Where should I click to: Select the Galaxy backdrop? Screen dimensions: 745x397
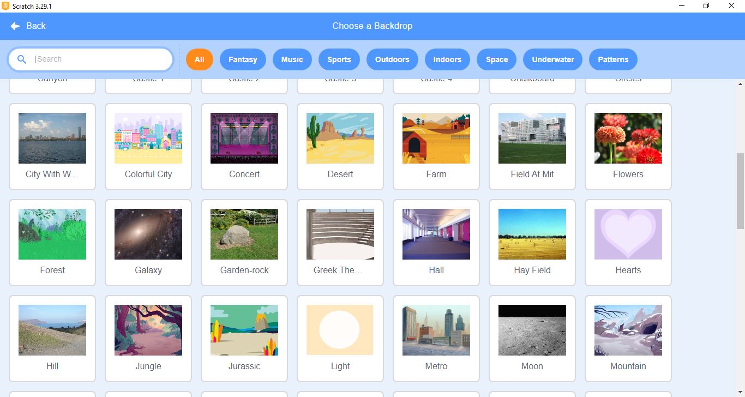click(148, 242)
